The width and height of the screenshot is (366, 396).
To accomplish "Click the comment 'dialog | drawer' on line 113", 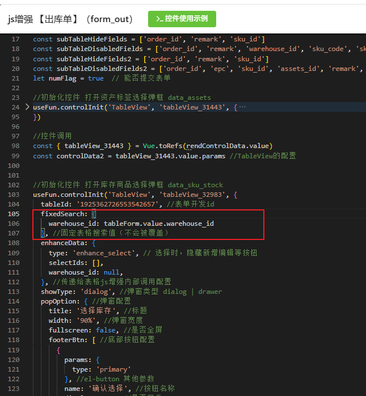I will pyautogui.click(x=192, y=292).
